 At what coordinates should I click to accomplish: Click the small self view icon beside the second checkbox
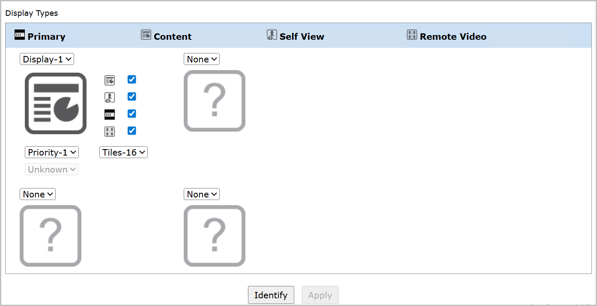tap(110, 97)
